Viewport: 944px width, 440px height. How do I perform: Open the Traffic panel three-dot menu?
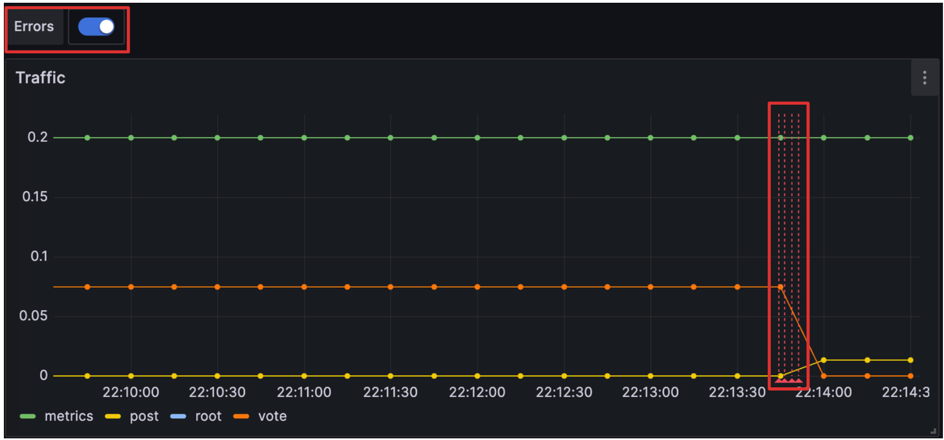click(924, 78)
